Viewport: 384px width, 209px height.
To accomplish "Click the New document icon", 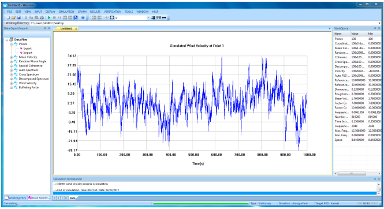I will 8,18.
